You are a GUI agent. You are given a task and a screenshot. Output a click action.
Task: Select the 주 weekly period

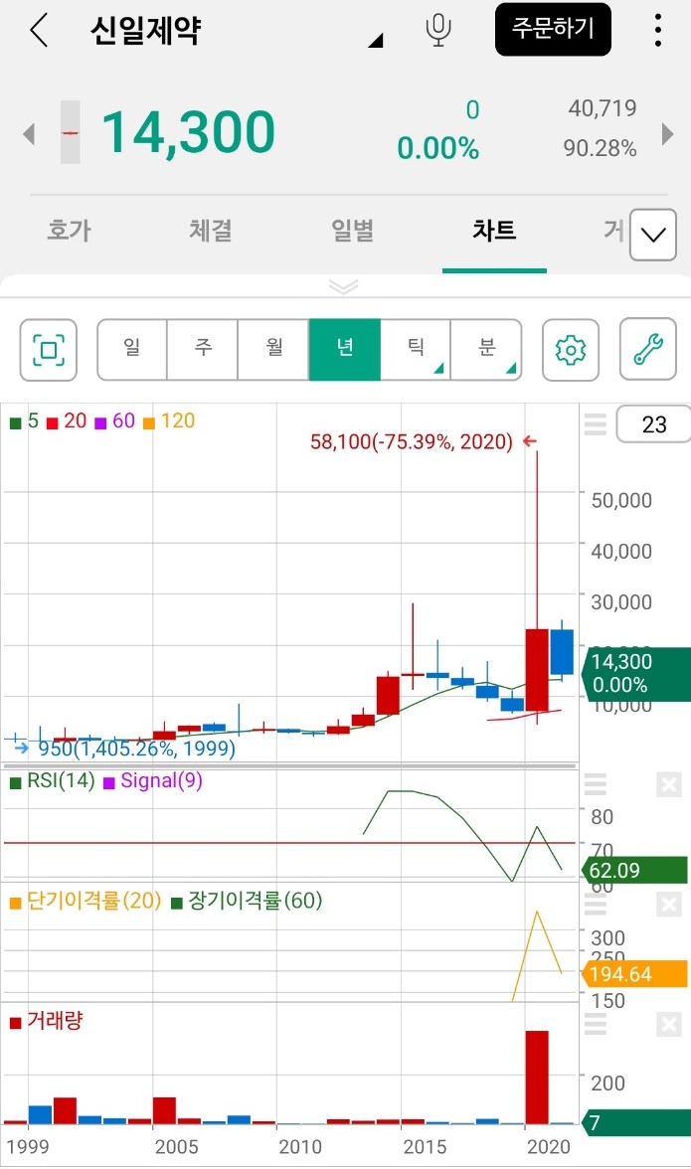(203, 350)
